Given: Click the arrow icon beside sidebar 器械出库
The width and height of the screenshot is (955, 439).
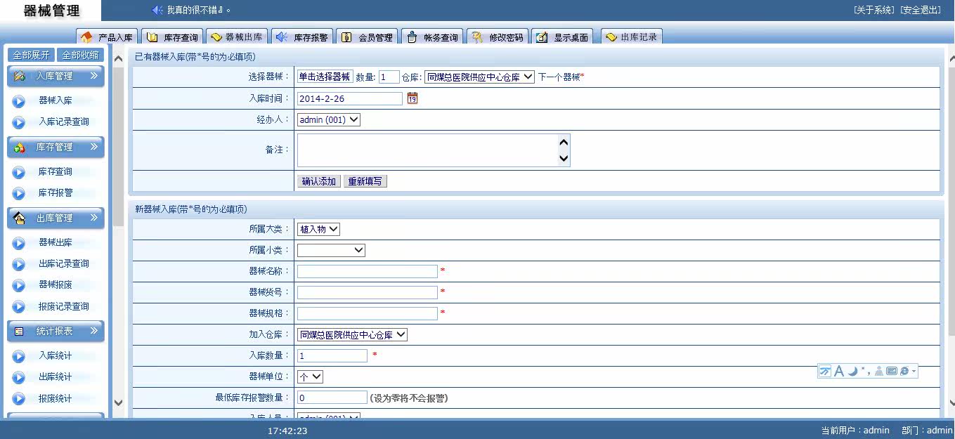Looking at the screenshot, I should (x=19, y=243).
